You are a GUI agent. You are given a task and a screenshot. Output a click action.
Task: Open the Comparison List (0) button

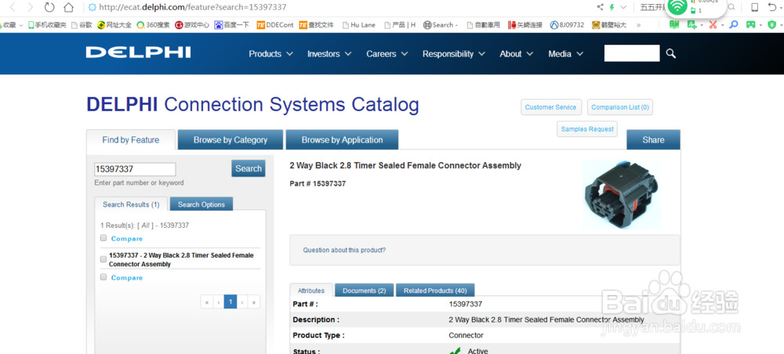pos(620,107)
